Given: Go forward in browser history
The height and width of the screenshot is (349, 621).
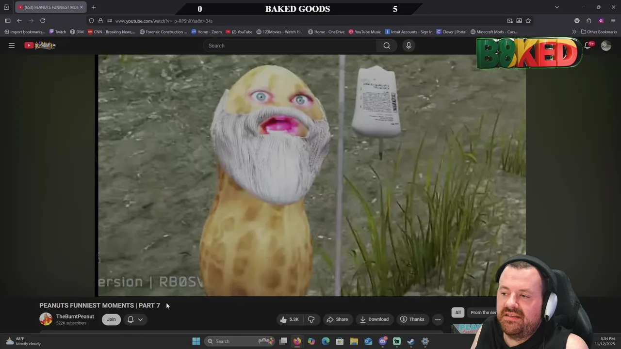Looking at the screenshot, I should coord(31,21).
